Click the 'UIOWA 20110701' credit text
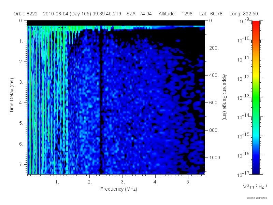Image resolution: width=273 pixels, height=205 pixels. click(257, 198)
